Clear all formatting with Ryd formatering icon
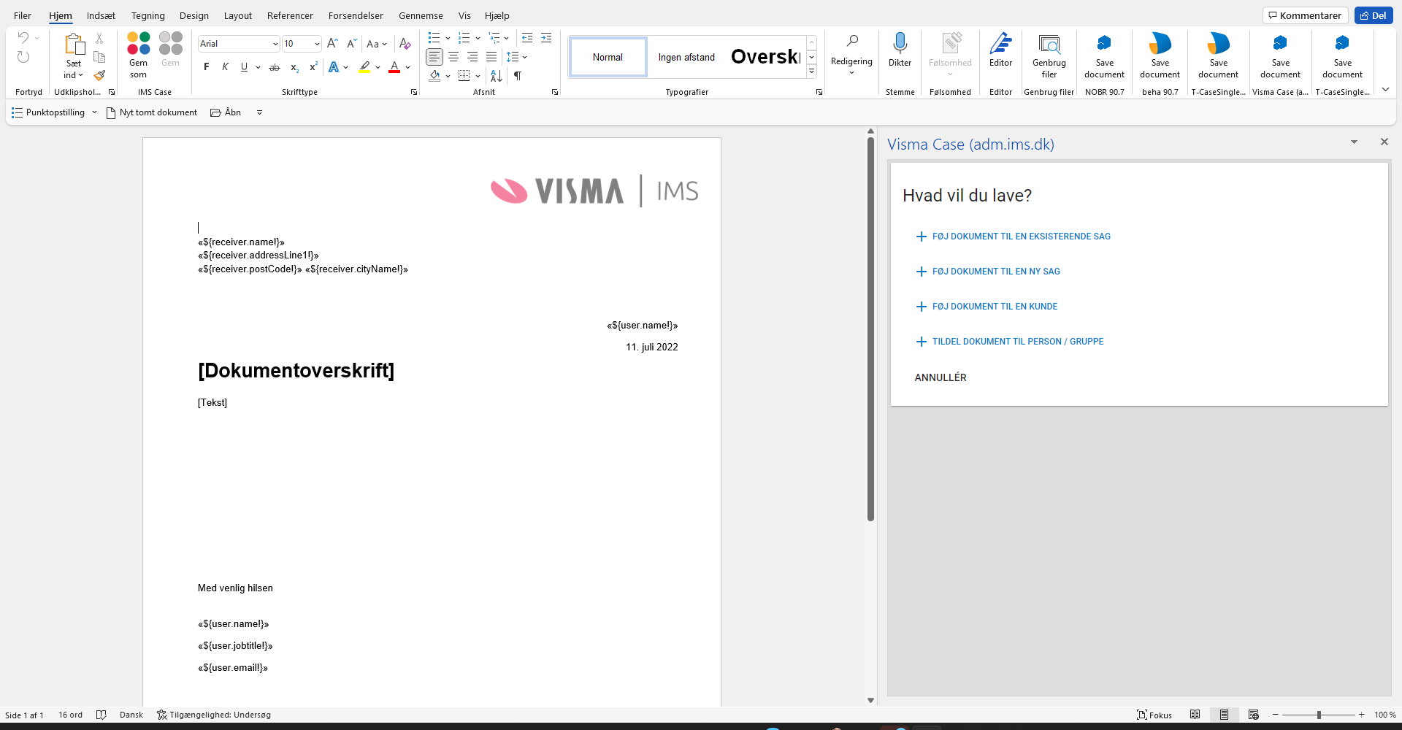This screenshot has height=730, width=1402. (x=405, y=44)
